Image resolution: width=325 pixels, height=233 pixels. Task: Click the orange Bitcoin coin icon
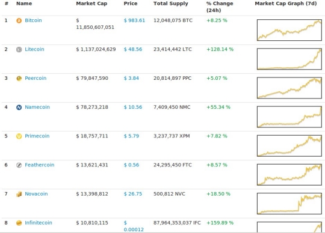click(19, 20)
